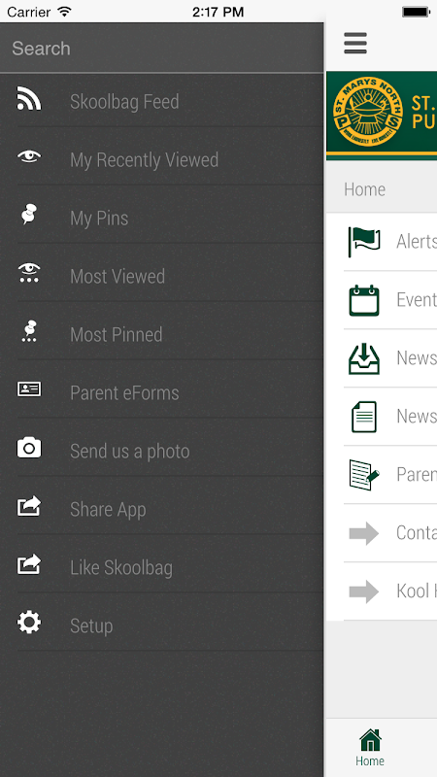Image resolution: width=437 pixels, height=777 pixels.
Task: Open the Newsletters inbox download icon
Action: (x=364, y=358)
